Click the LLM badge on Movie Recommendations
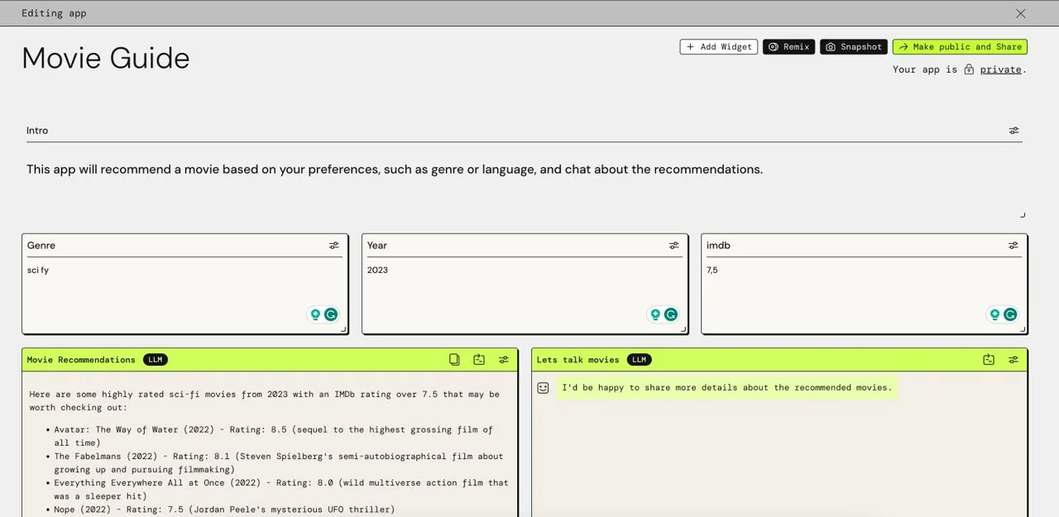The image size is (1059, 517). click(x=155, y=360)
